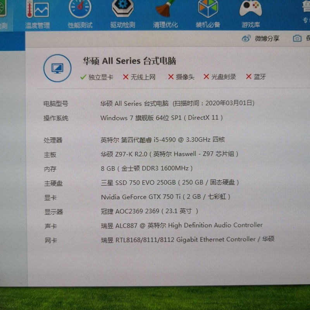Click the 蓝牙 feature label

[x=260, y=76]
